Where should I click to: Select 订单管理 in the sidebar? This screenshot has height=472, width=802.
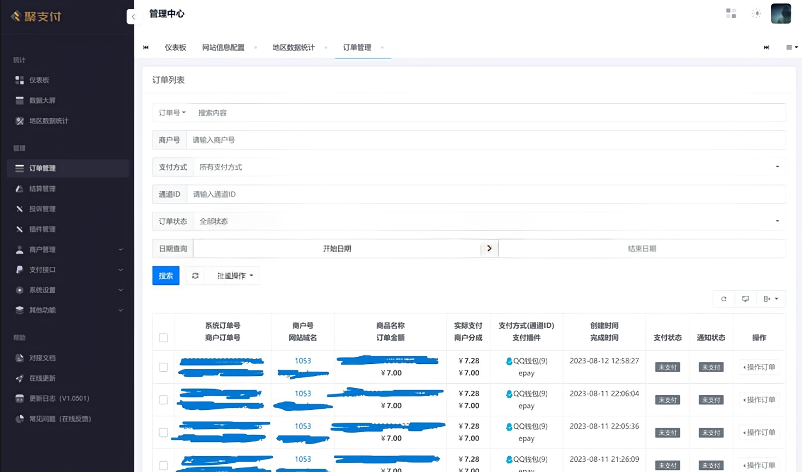[68, 168]
